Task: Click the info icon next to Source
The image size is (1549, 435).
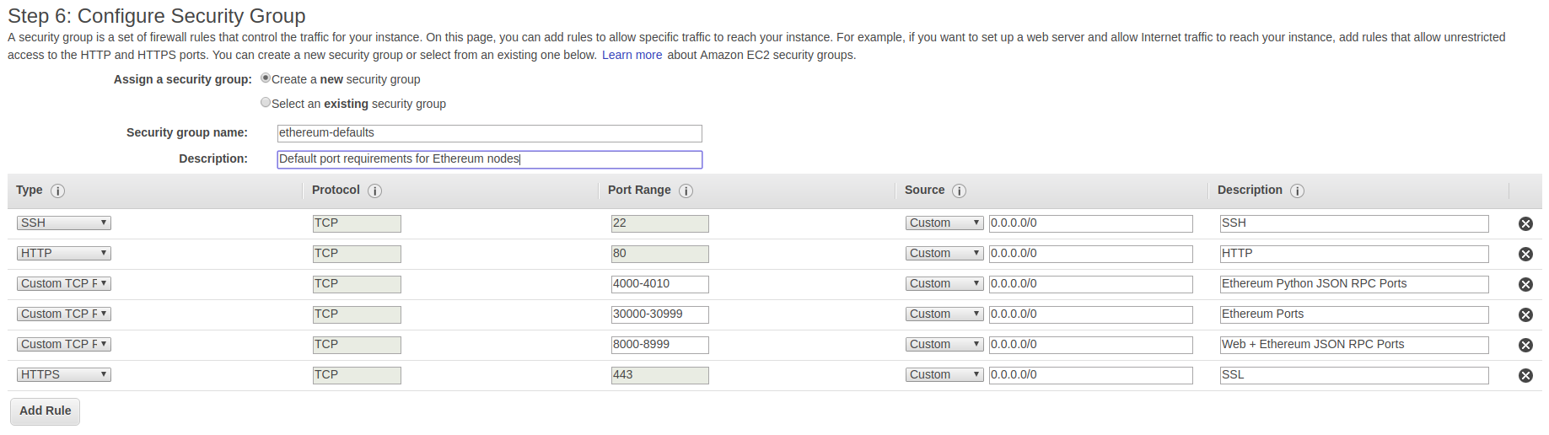Action: pyautogui.click(x=959, y=191)
